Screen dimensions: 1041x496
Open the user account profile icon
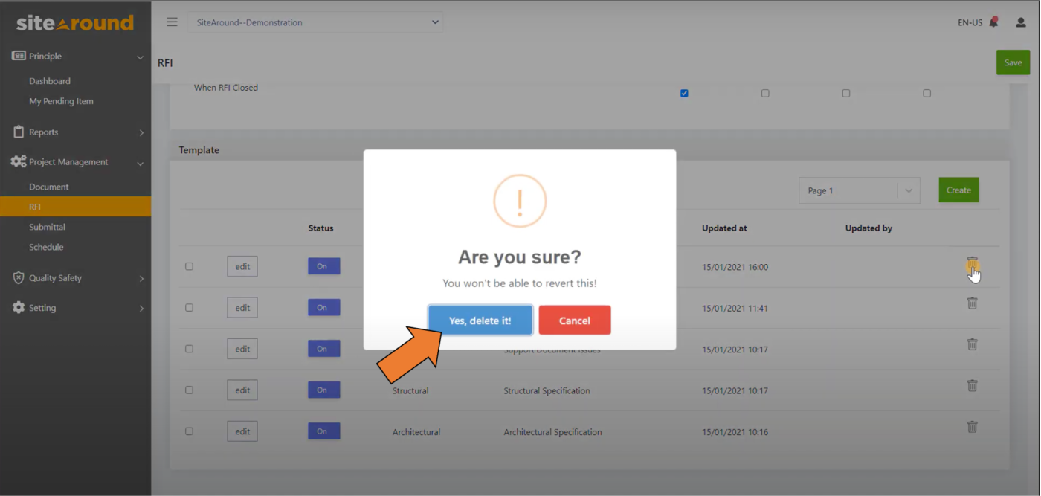pyautogui.click(x=1019, y=22)
